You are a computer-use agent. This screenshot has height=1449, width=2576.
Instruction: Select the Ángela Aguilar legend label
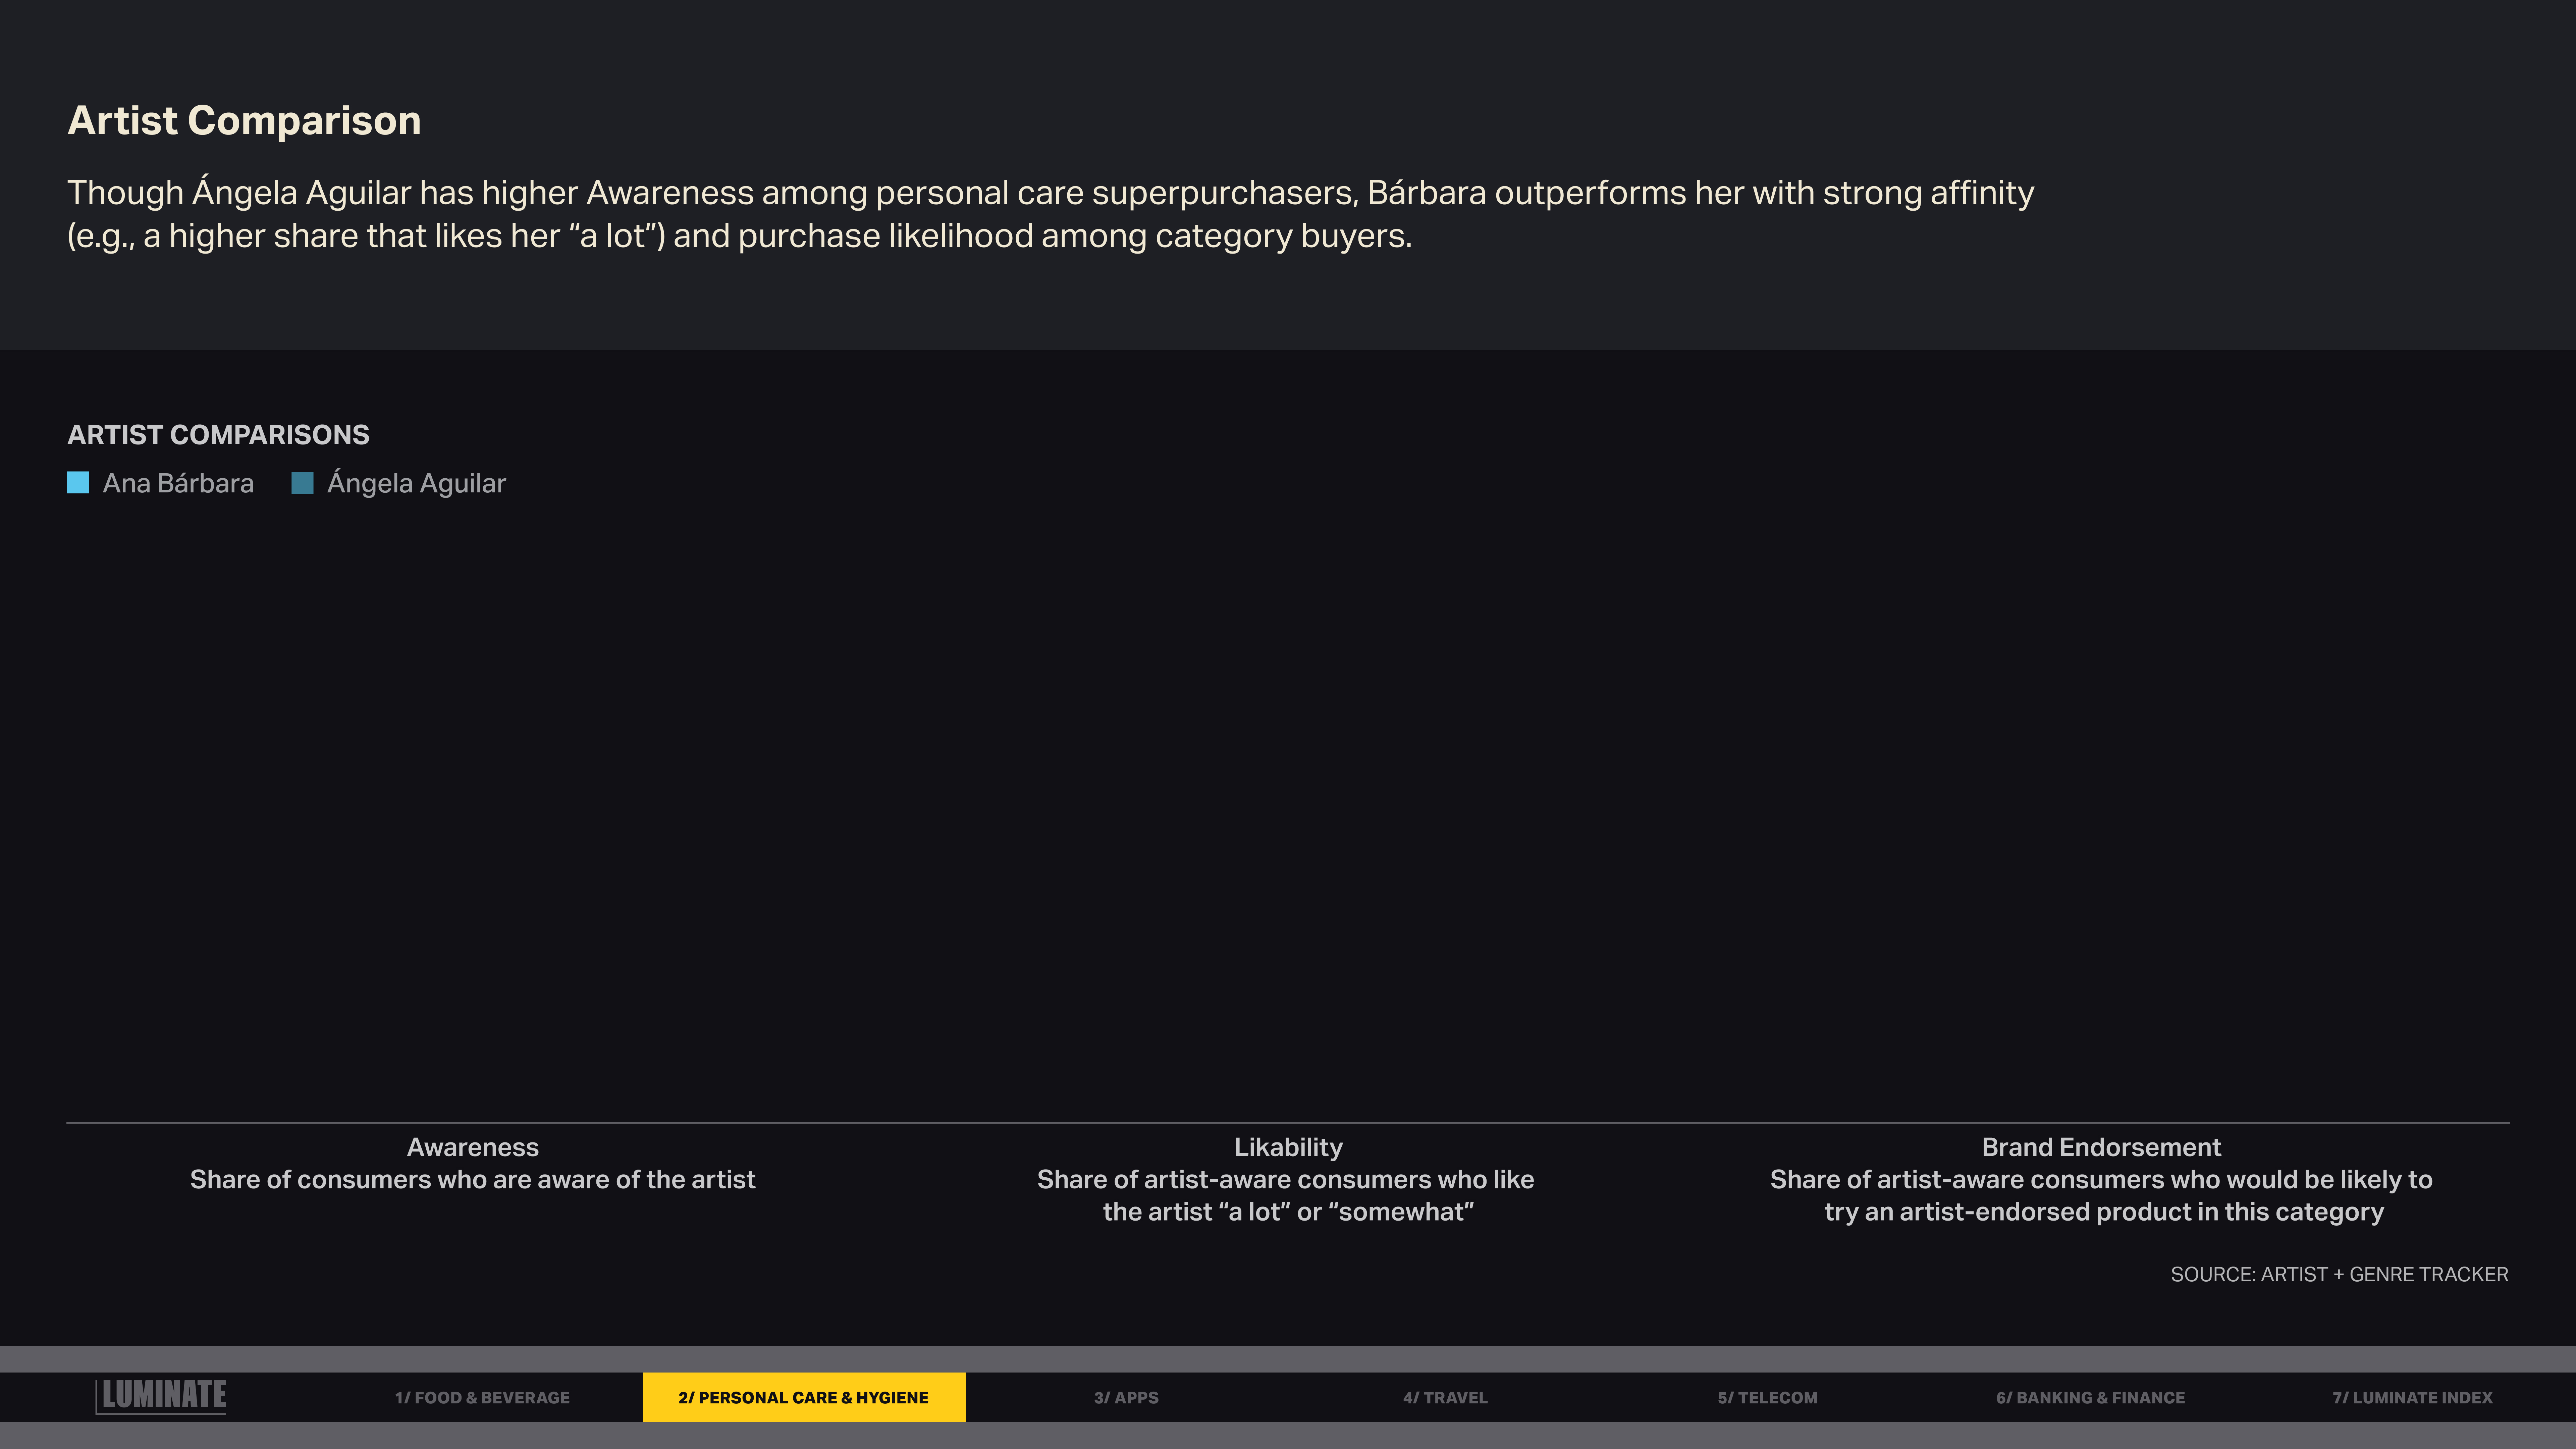click(416, 483)
